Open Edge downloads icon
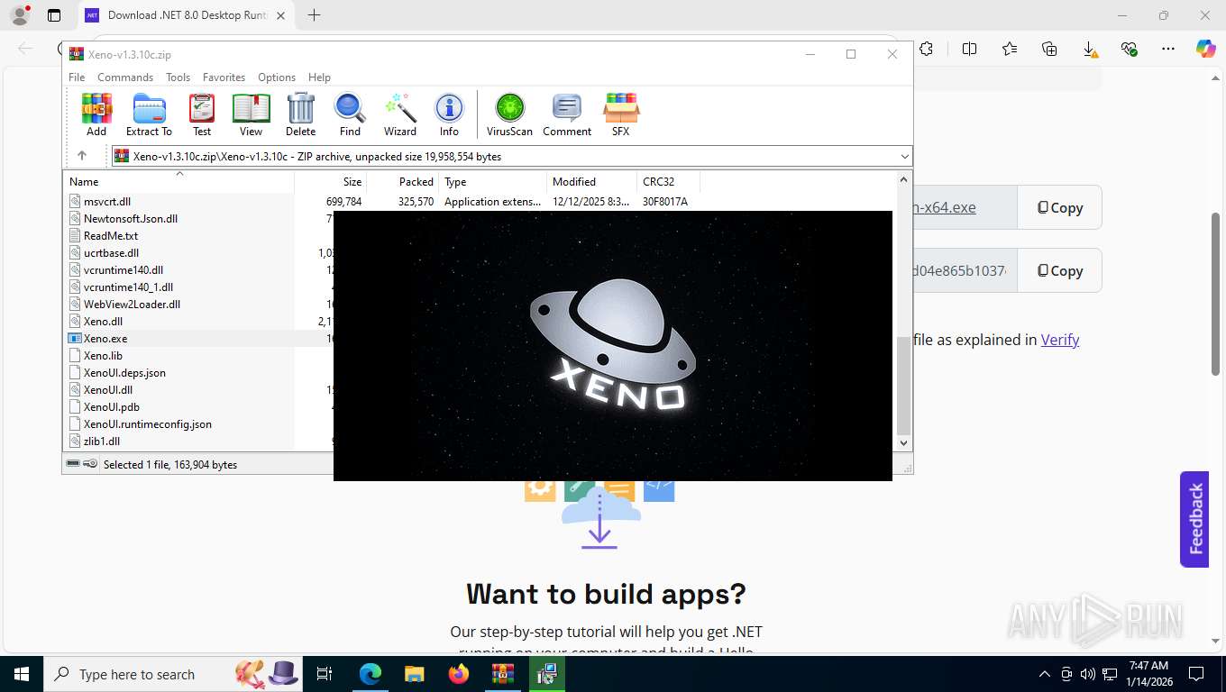Image resolution: width=1226 pixels, height=692 pixels. [x=1089, y=49]
